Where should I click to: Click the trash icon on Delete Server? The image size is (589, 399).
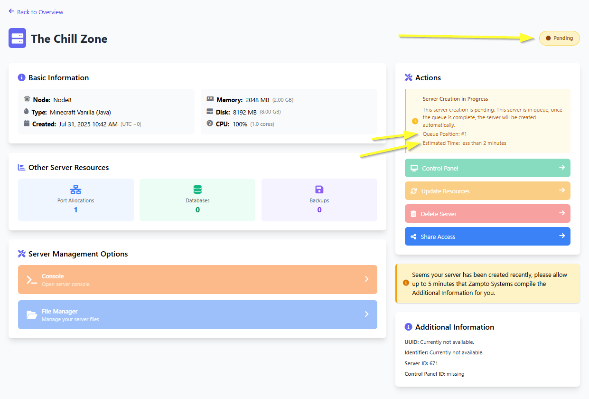413,214
